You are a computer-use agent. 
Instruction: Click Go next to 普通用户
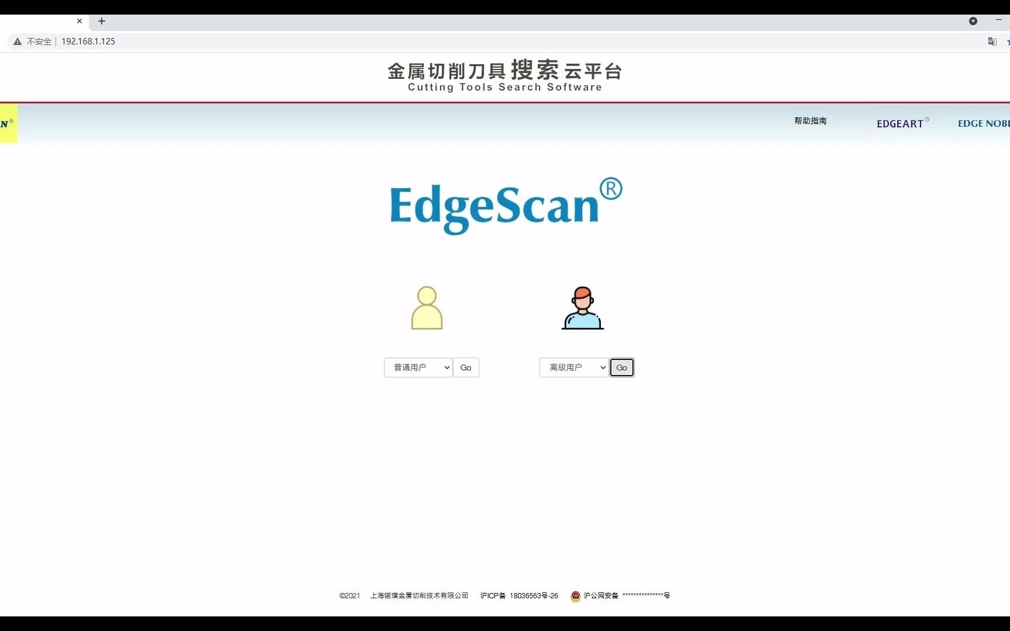(466, 367)
